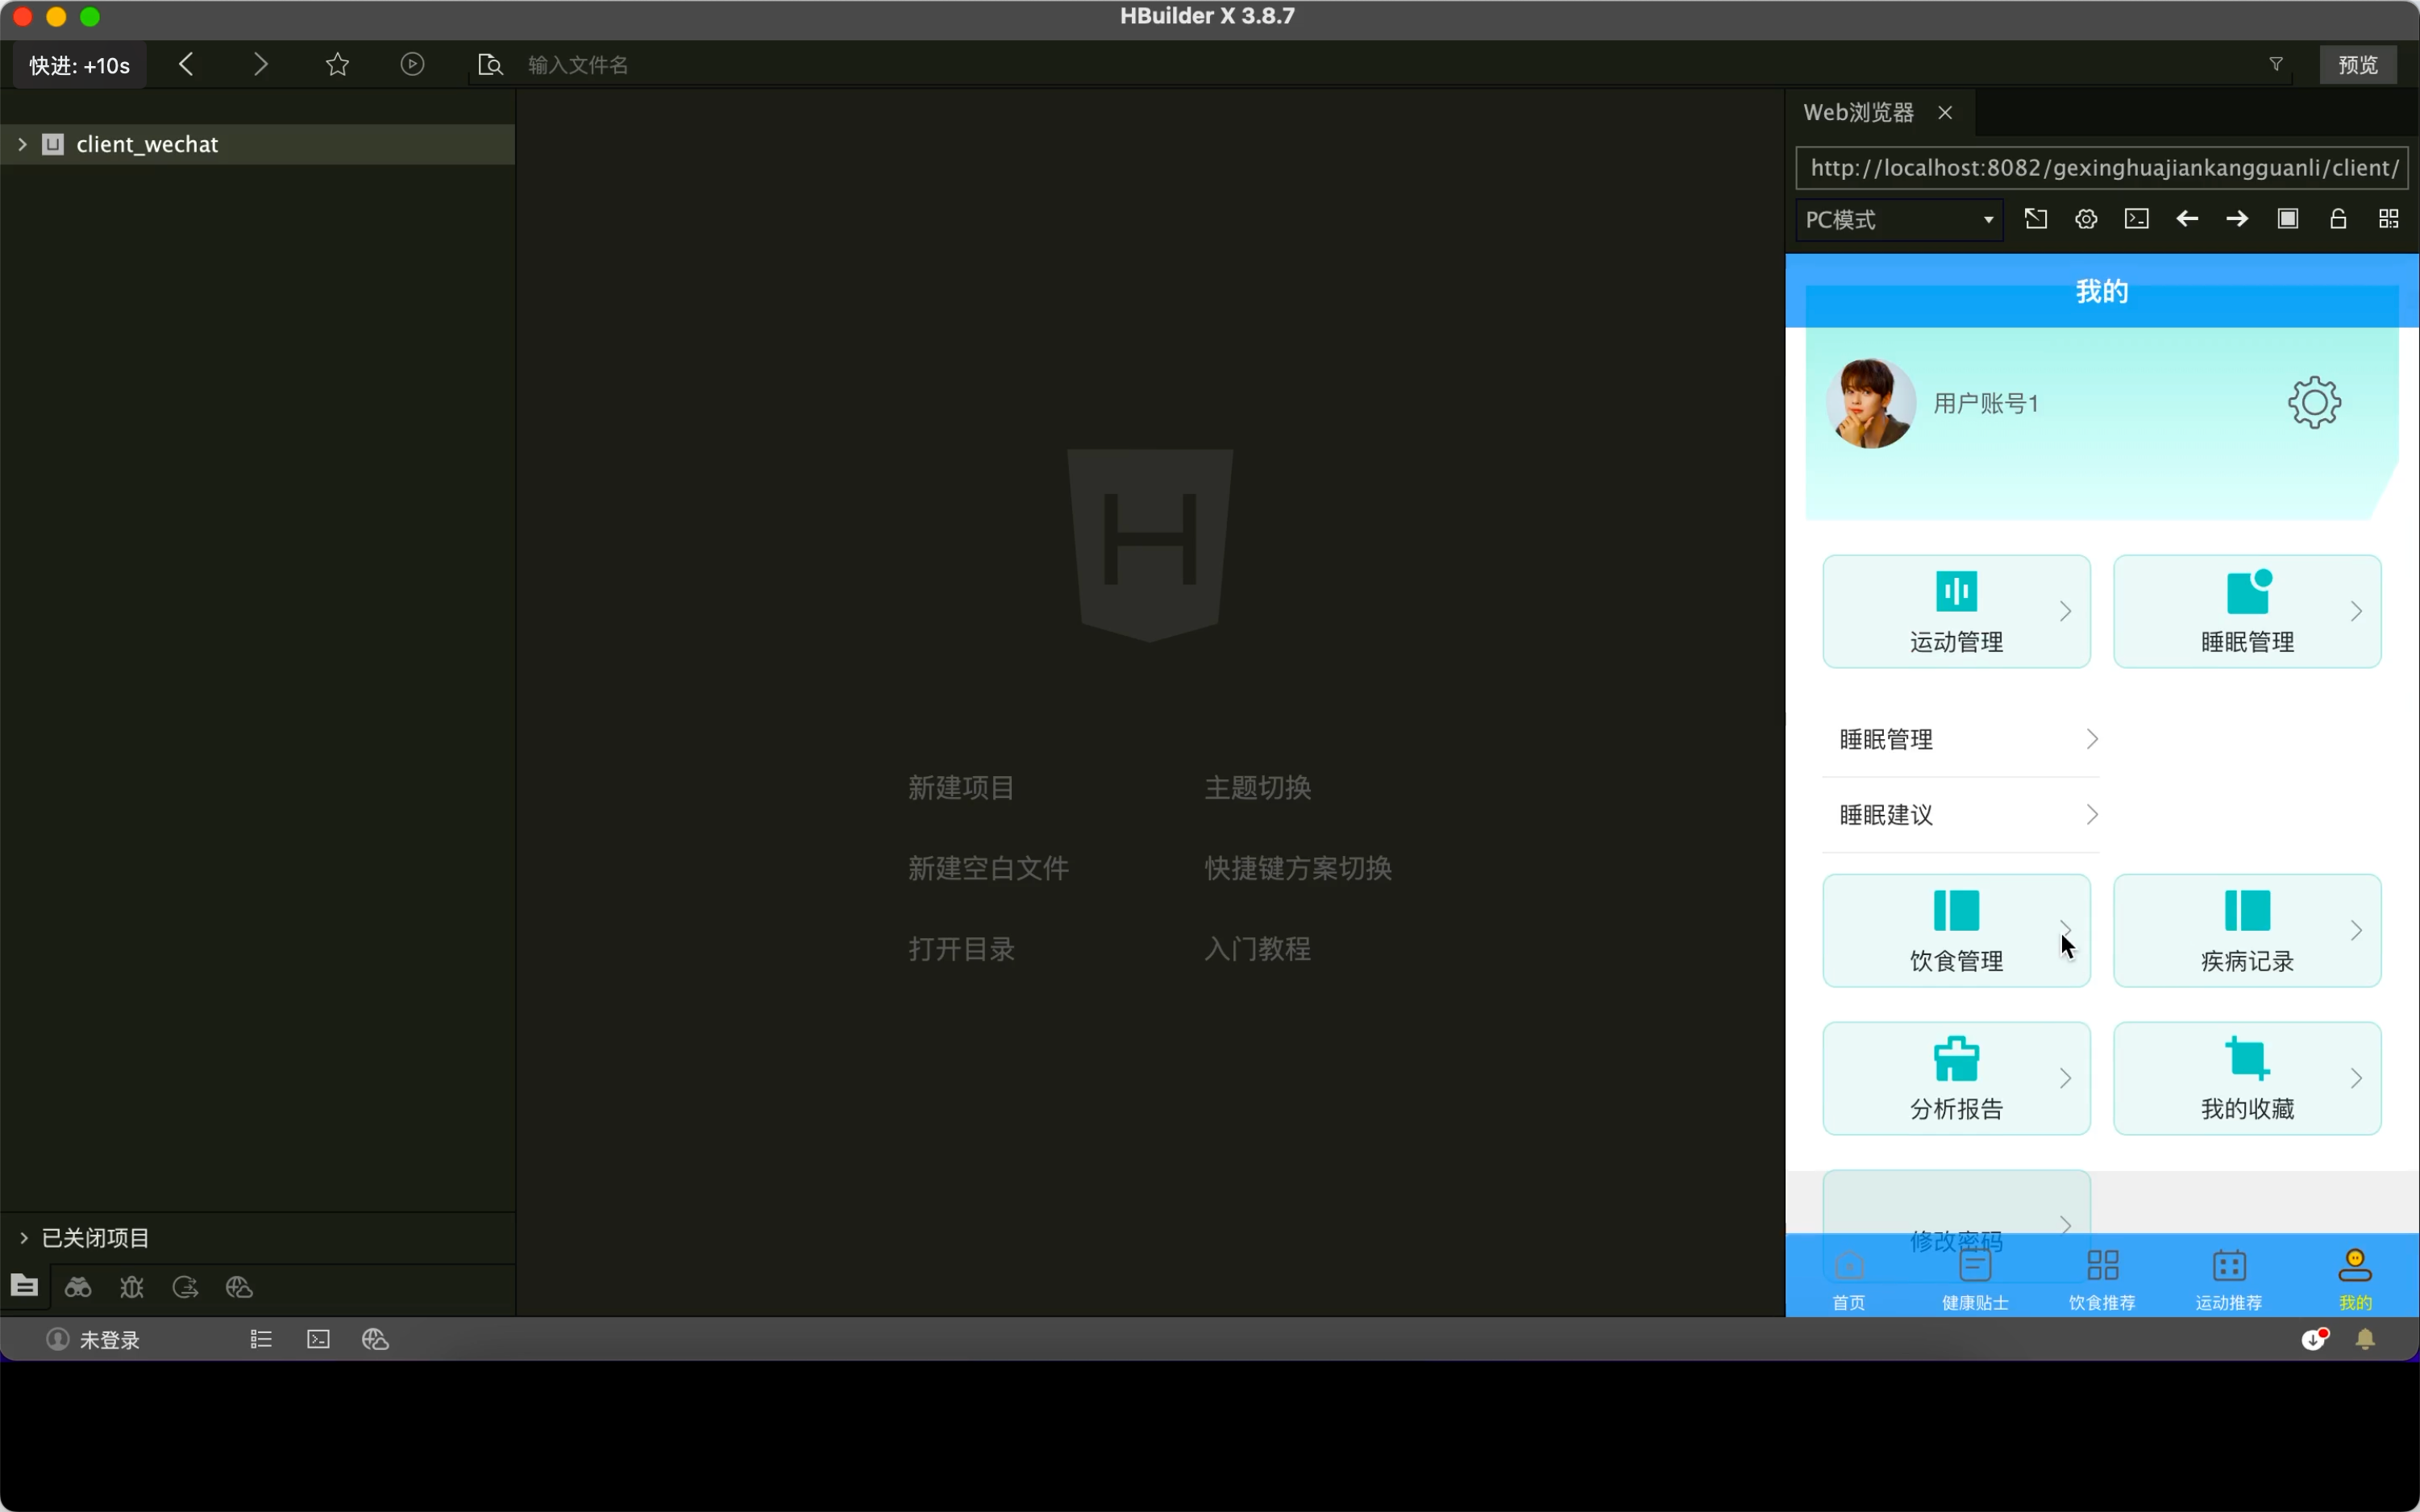2420x1512 pixels.
Task: Go back with the toolbar left chevron
Action: (x=186, y=65)
